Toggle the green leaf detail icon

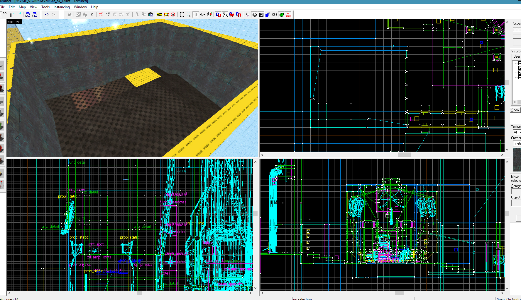[x=282, y=15]
